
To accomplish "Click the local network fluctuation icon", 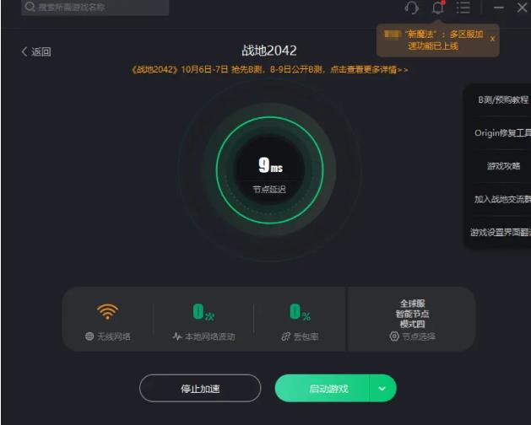I will pos(177,336).
